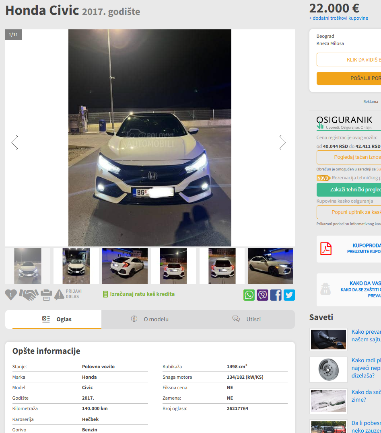Viewport: 381px width, 433px height.
Task: Print the ad using printer icon
Action: pos(46,295)
